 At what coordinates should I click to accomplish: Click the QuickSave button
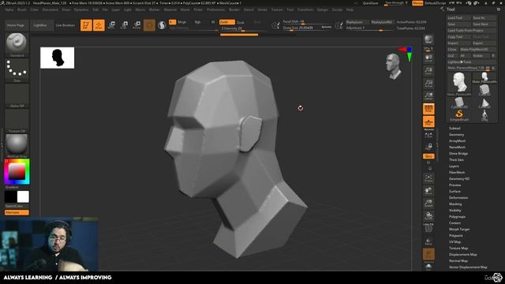pos(370,3)
